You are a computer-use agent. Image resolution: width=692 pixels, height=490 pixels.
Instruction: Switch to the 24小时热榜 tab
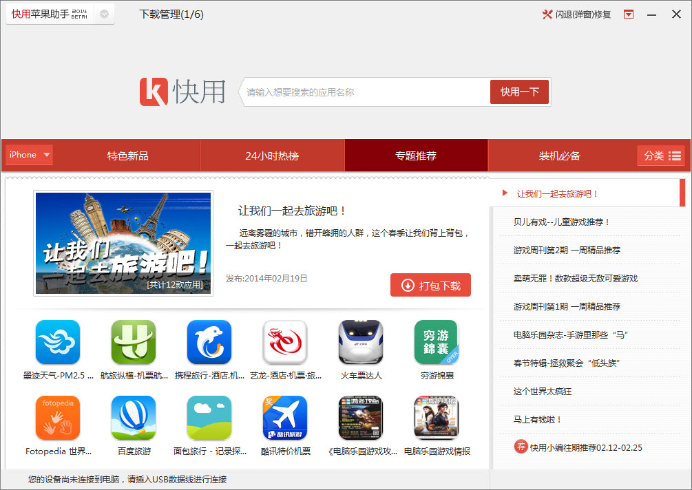coord(272,156)
